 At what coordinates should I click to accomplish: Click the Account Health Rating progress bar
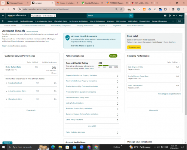pyautogui.click(x=108, y=65)
